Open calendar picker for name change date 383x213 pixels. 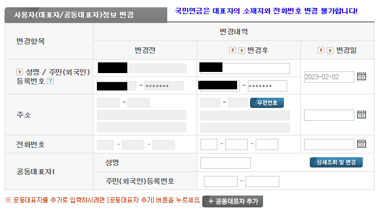coord(362,76)
